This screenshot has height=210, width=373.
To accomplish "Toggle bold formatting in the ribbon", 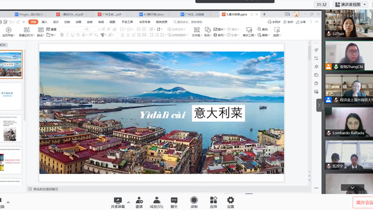I will point(62,35).
